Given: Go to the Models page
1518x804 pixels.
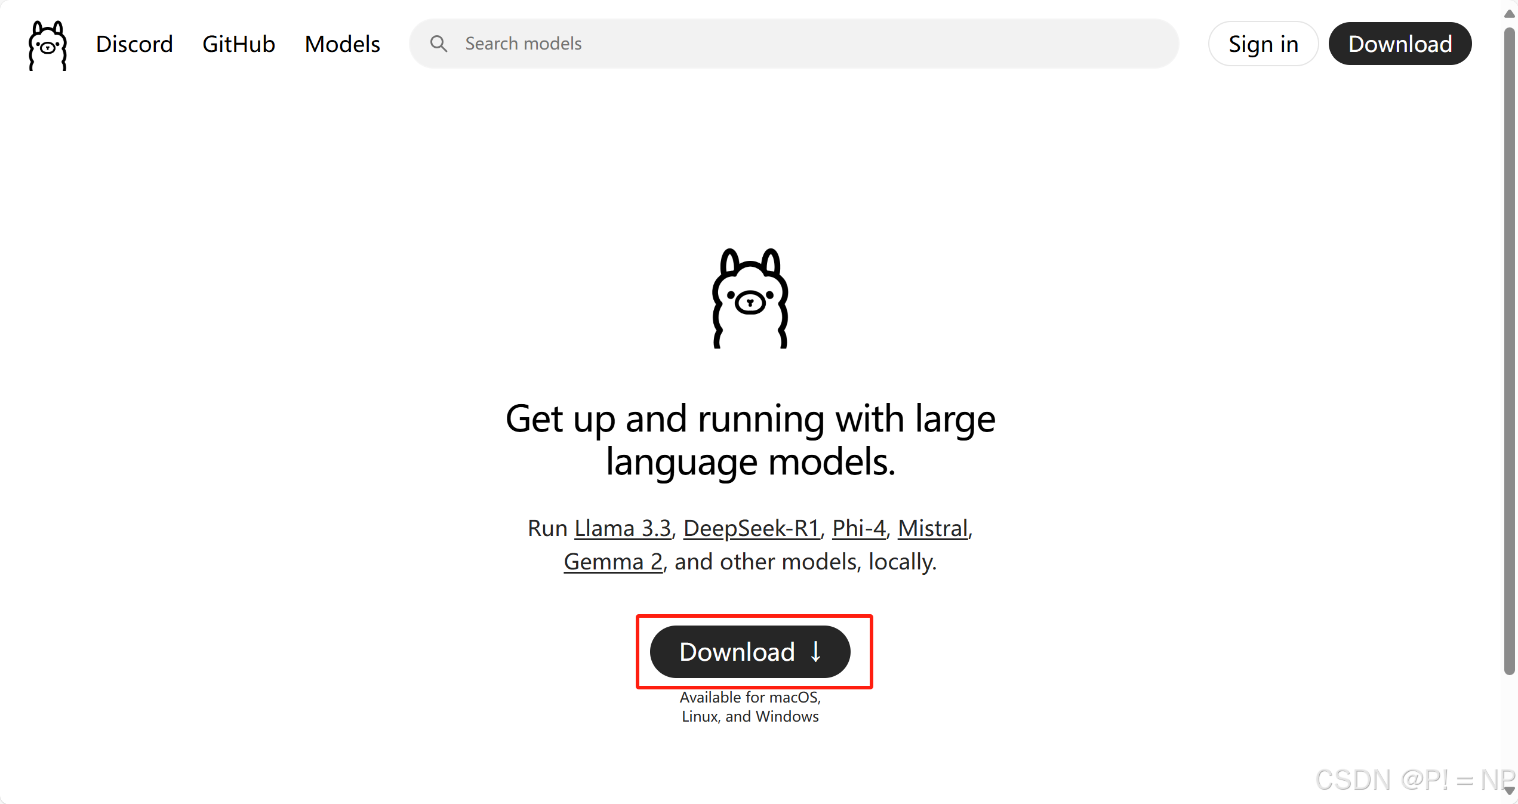Looking at the screenshot, I should point(342,44).
